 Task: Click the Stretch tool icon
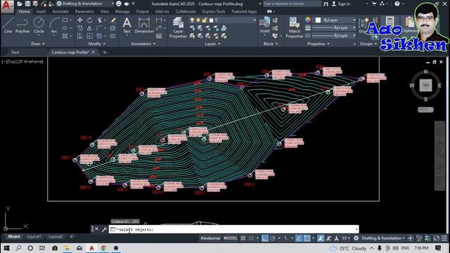tap(79, 36)
